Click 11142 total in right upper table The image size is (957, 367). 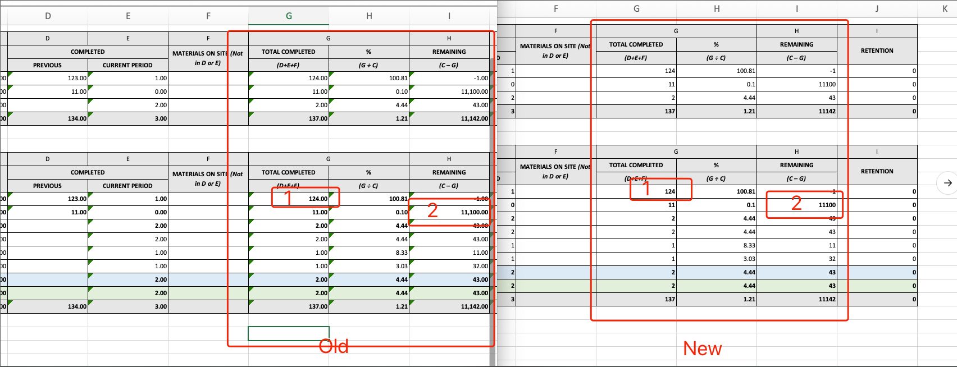coord(797,111)
